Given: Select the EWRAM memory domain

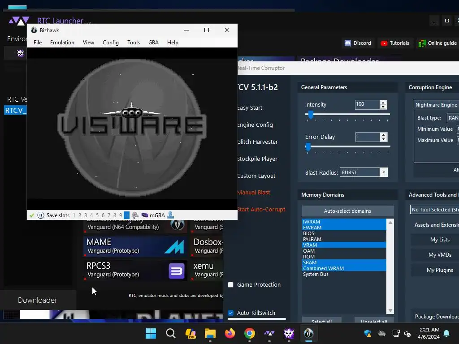Looking at the screenshot, I should click(x=344, y=228).
